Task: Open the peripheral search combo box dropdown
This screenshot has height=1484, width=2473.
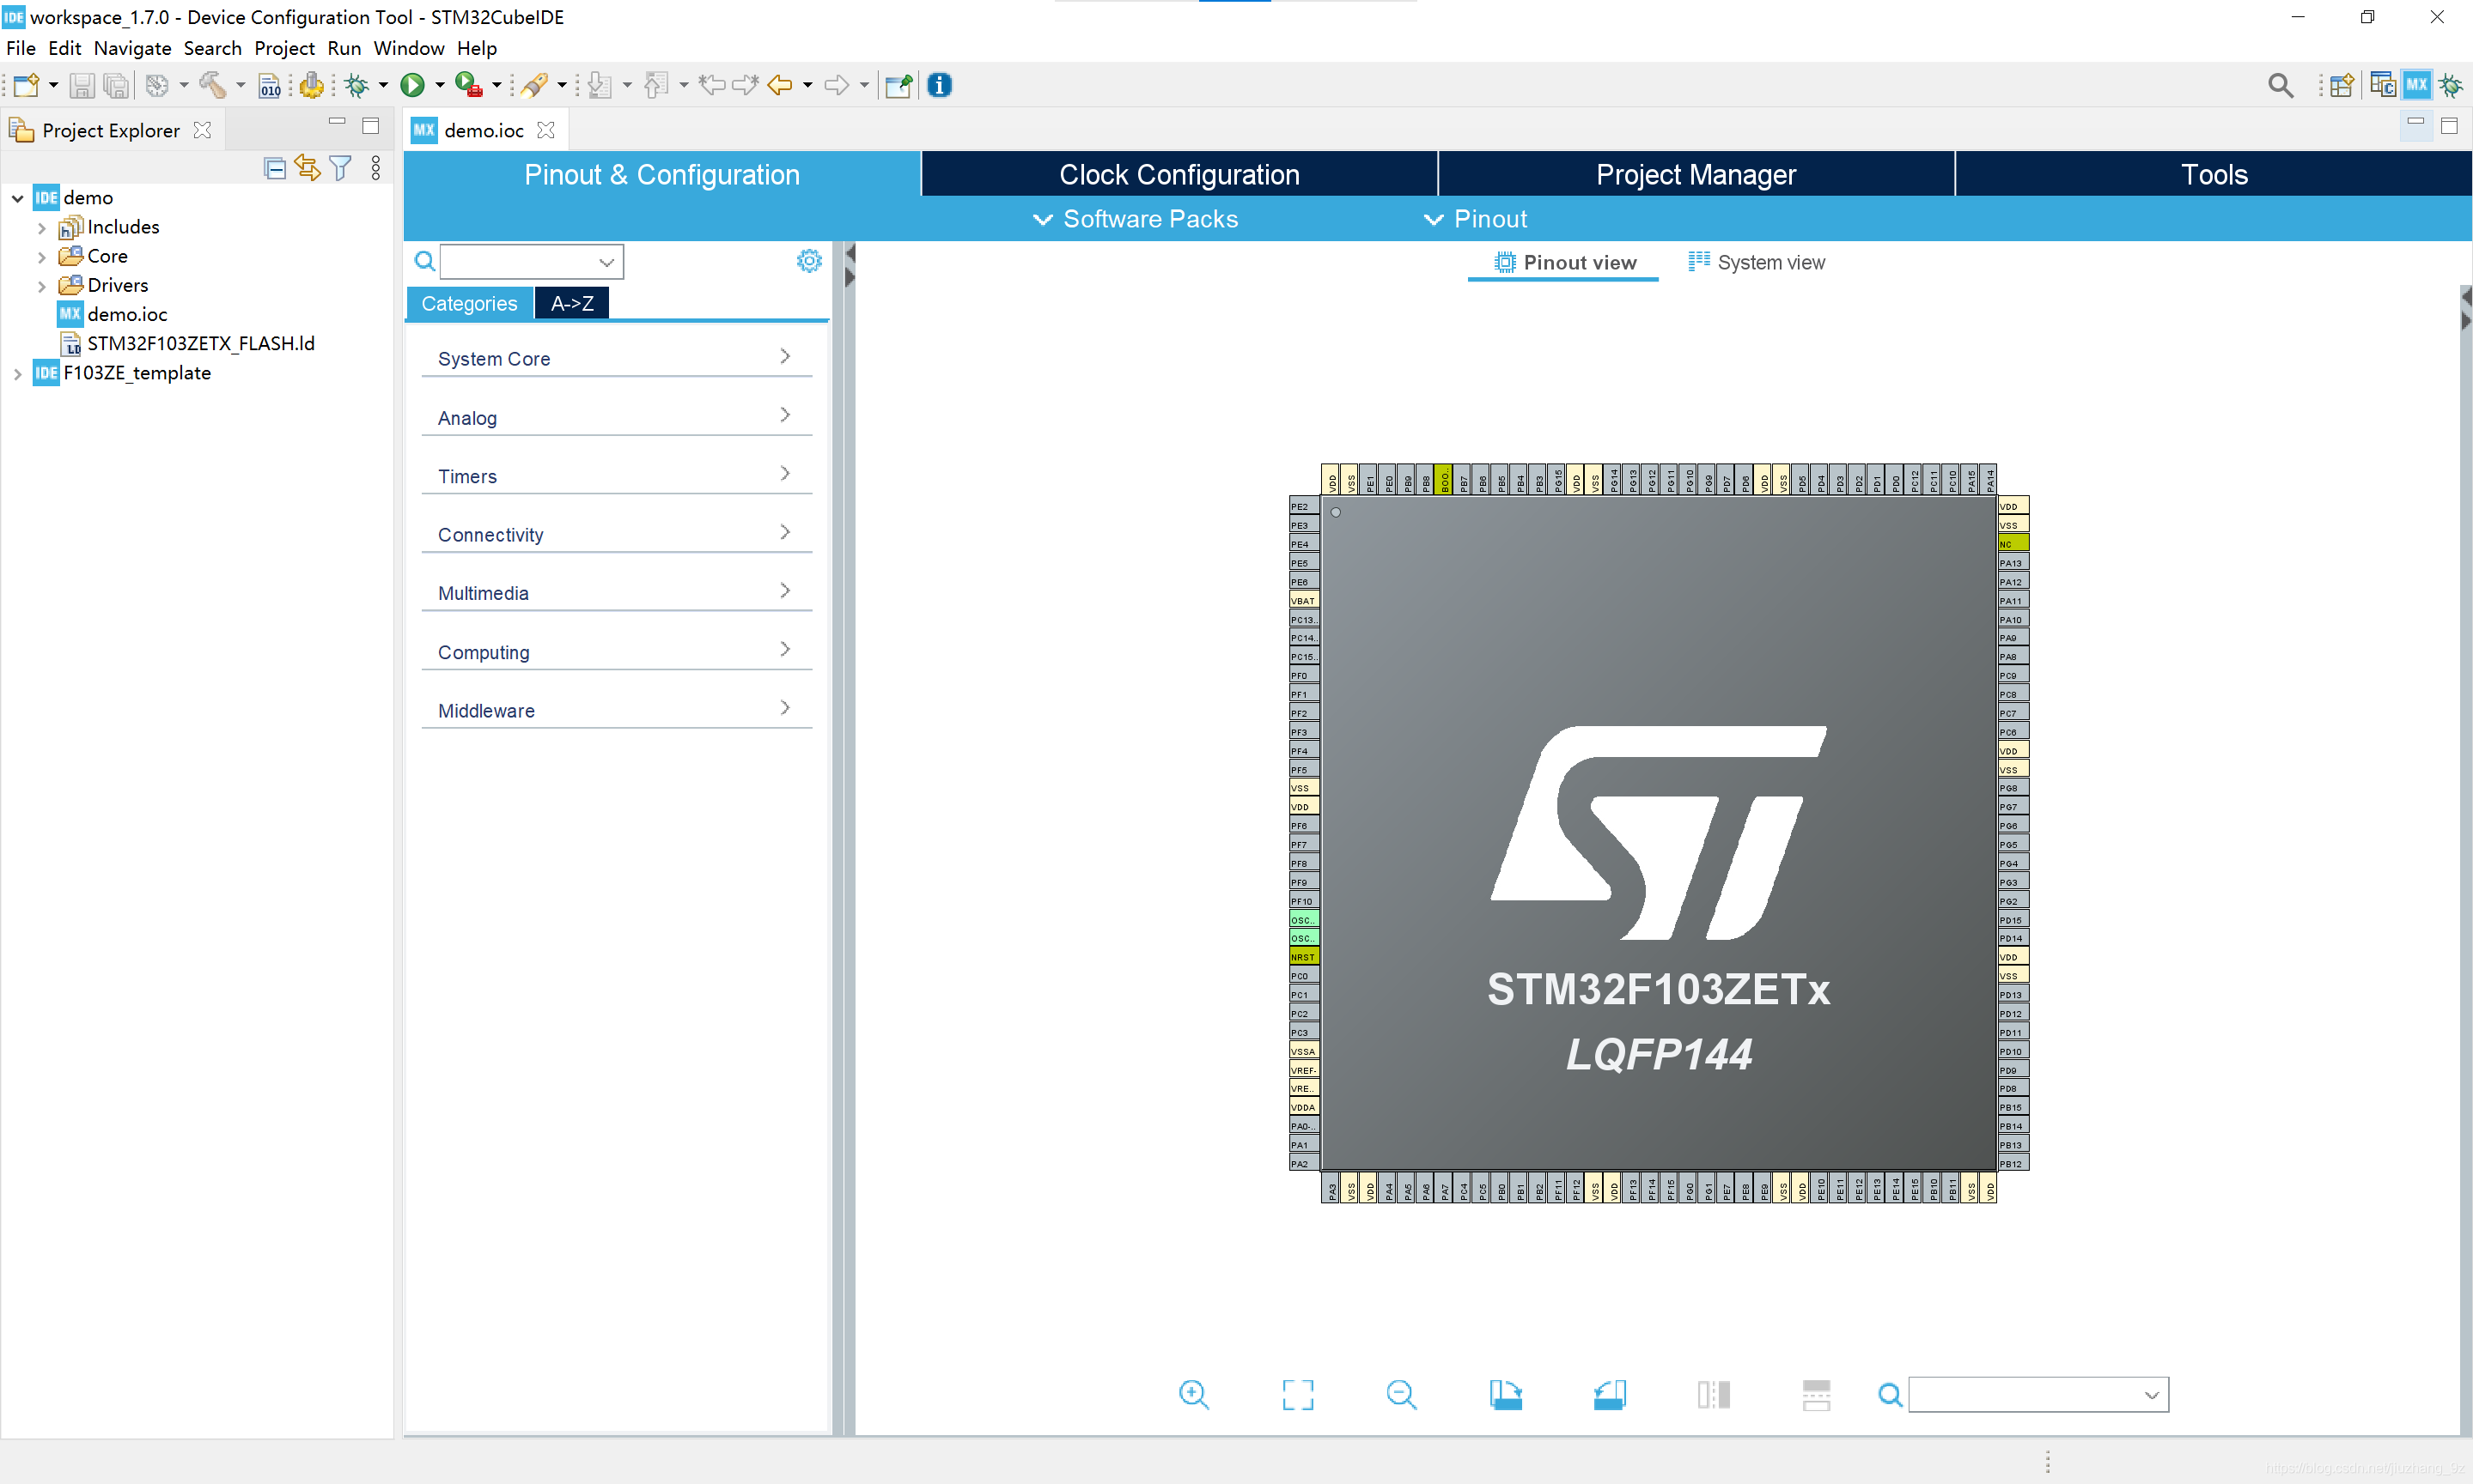Action: pos(606,262)
